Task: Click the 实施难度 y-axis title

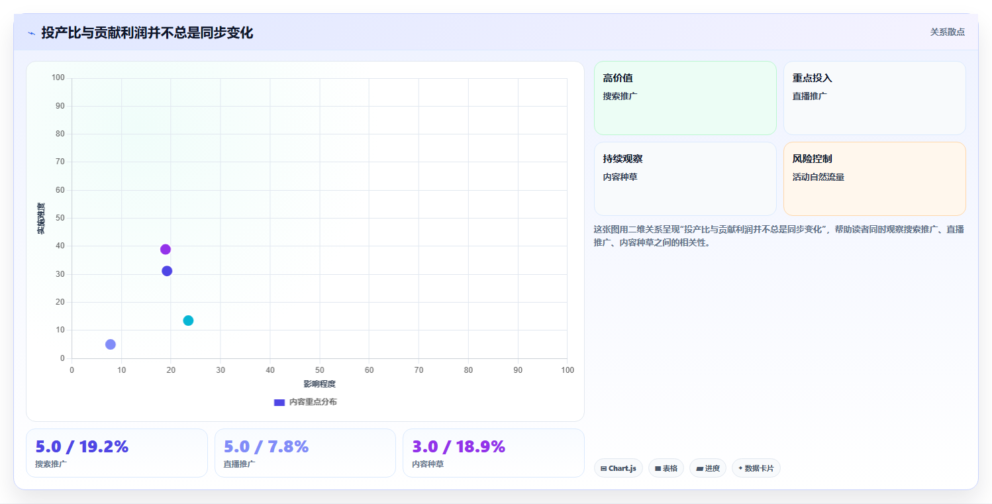Action: pyautogui.click(x=41, y=219)
